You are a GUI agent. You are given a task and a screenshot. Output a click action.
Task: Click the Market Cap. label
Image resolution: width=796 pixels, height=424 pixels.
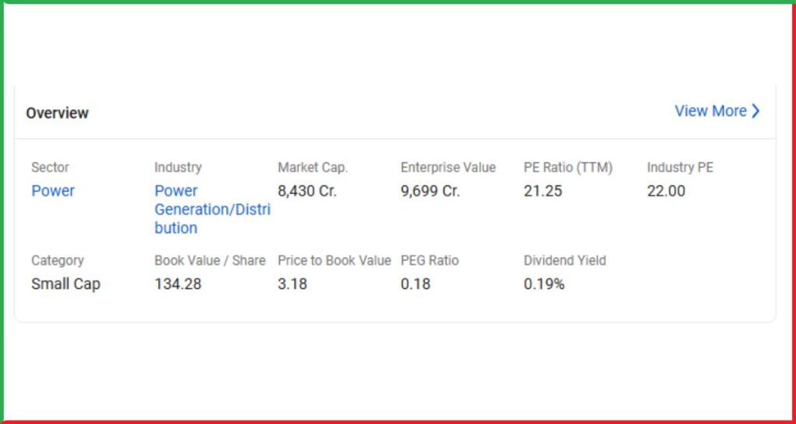click(x=312, y=168)
